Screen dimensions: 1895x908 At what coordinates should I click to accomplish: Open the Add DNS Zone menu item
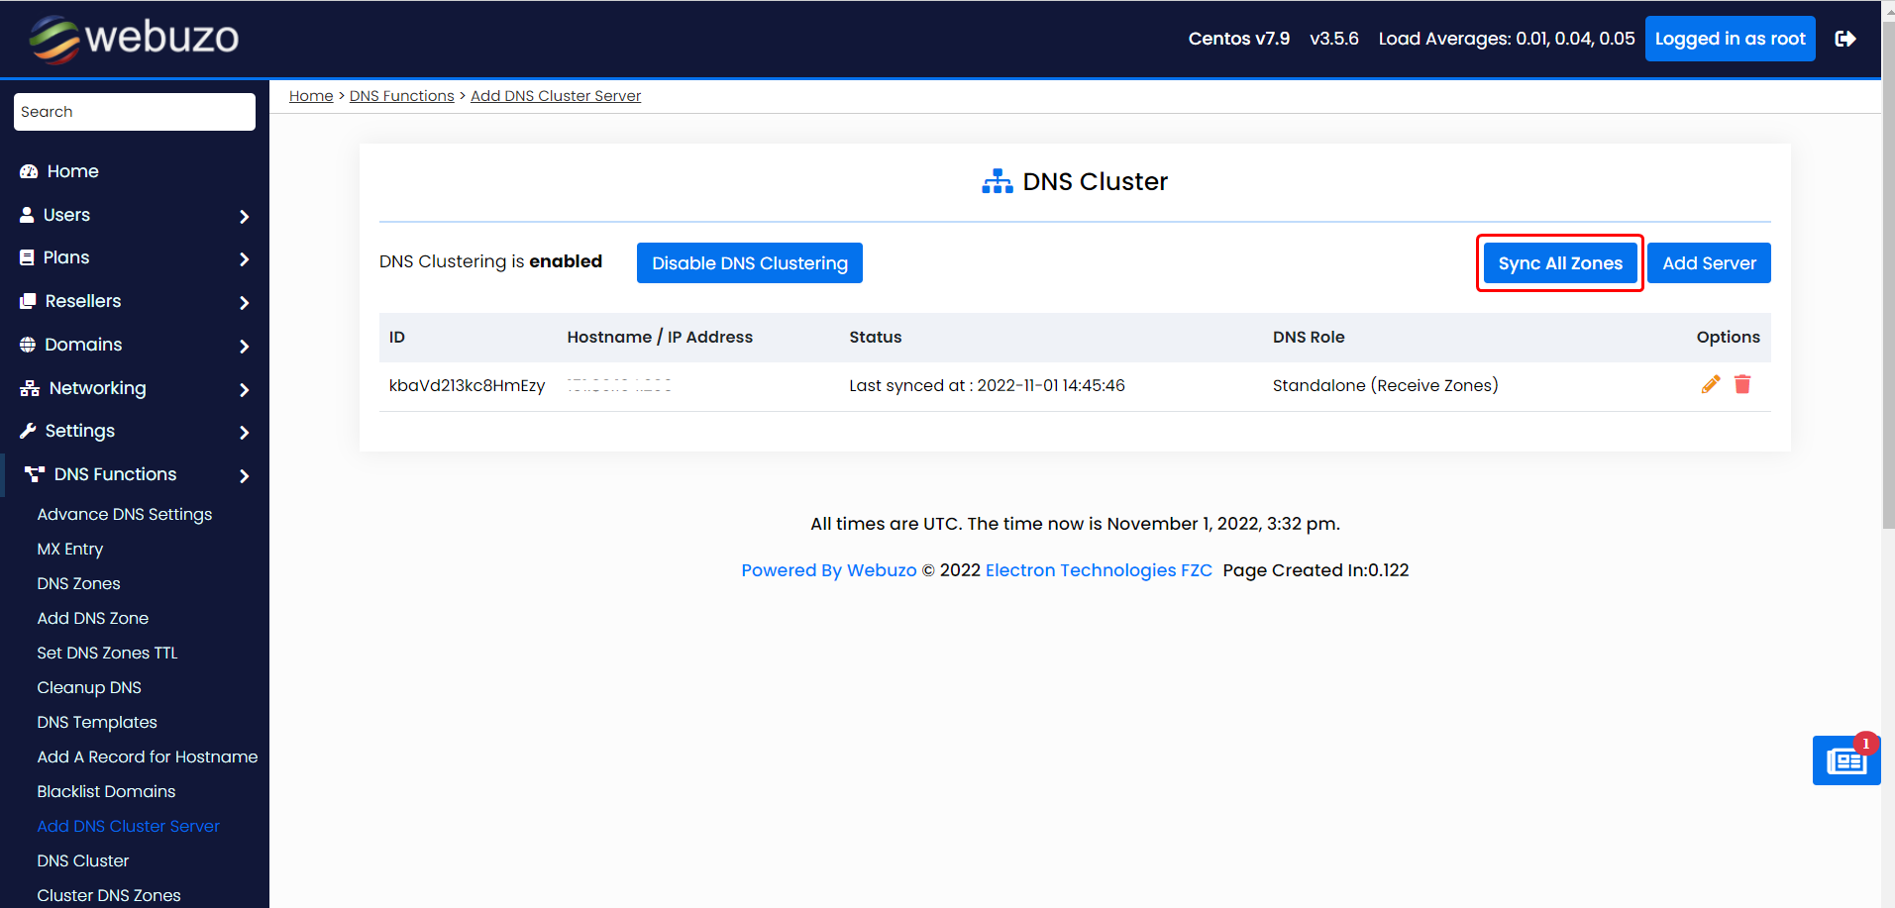92,617
